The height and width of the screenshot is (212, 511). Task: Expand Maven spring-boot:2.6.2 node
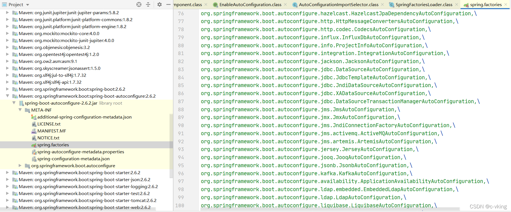pyautogui.click(x=8, y=89)
